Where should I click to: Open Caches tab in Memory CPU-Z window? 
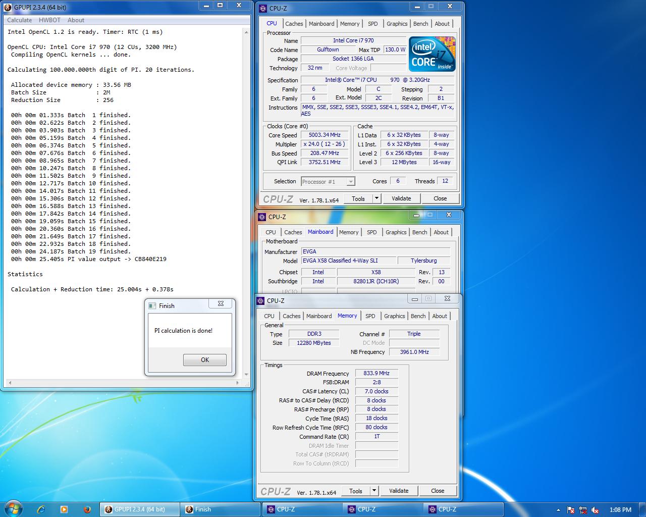(x=292, y=316)
